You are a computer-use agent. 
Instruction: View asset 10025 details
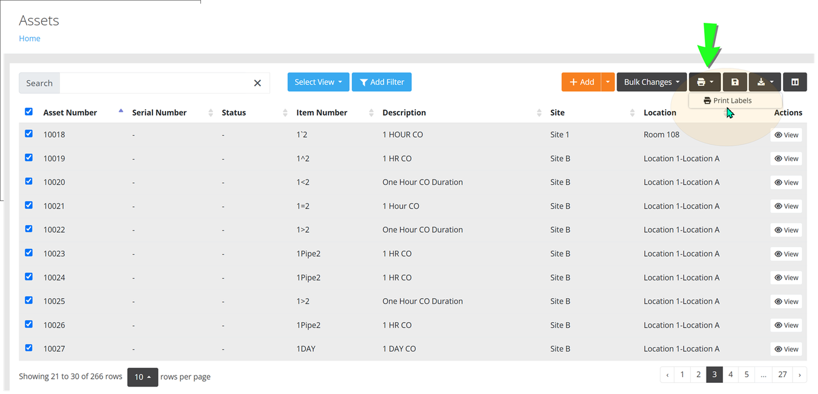(786, 302)
